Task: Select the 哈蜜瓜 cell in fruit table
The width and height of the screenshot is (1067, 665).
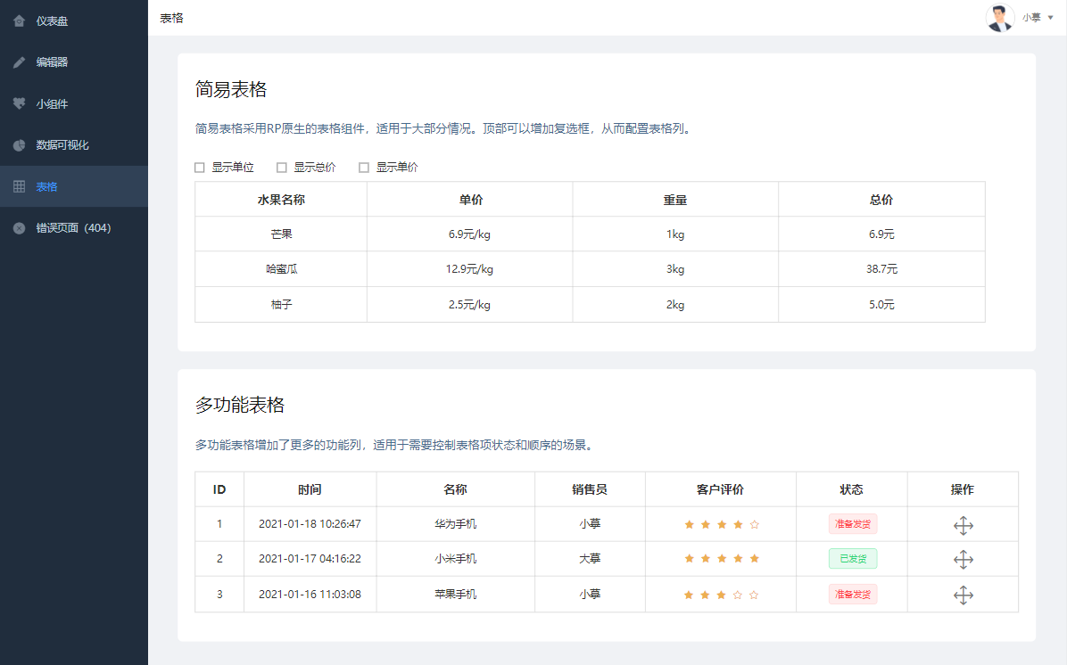Action: [281, 269]
